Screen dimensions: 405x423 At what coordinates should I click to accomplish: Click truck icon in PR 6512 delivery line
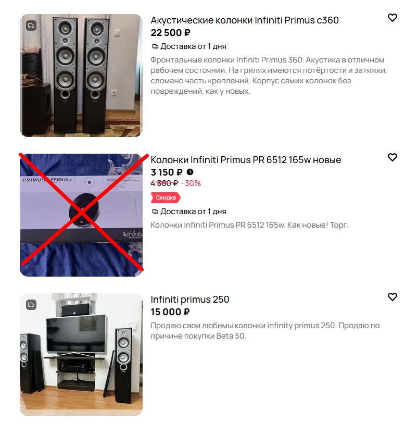(155, 211)
